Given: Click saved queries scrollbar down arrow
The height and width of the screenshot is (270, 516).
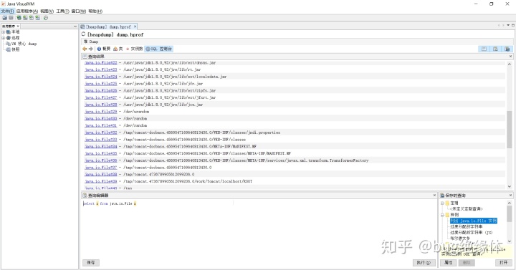Looking at the screenshot, I should click(510, 241).
